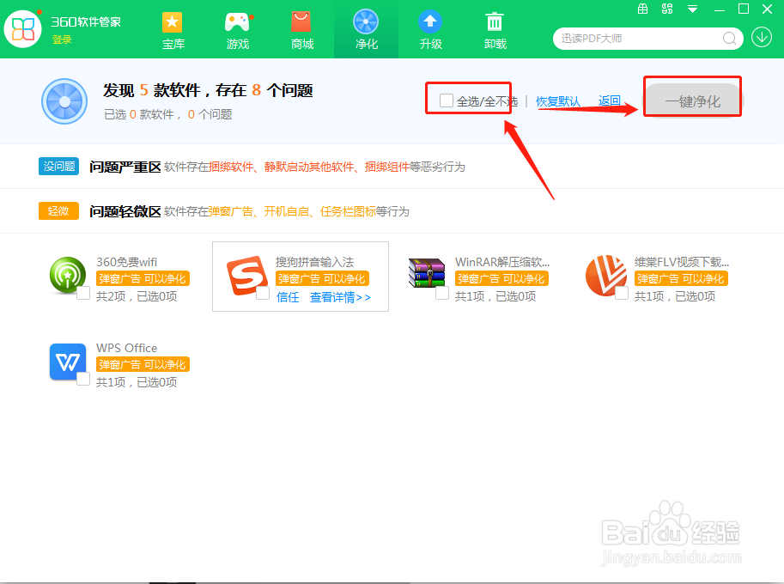Click the 共2项，已选0项 text

pyautogui.click(x=137, y=296)
